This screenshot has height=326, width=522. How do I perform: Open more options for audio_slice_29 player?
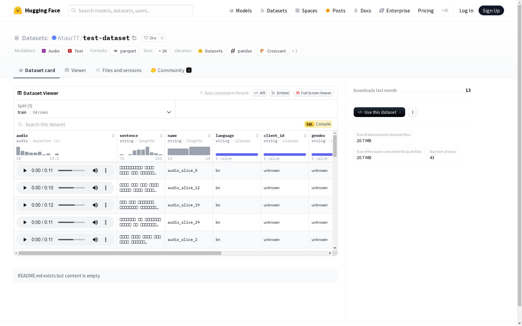[x=106, y=222]
